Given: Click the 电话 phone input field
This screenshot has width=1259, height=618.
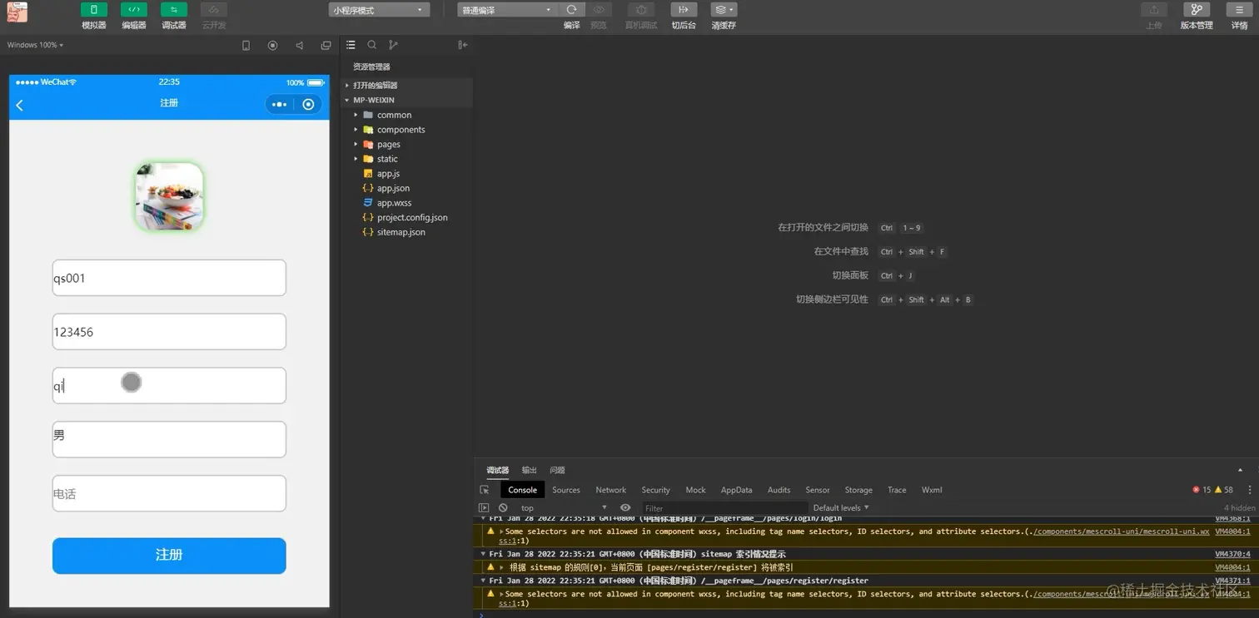Looking at the screenshot, I should tap(169, 493).
